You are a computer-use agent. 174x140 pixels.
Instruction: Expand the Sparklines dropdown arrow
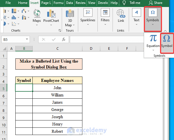click(88, 24)
